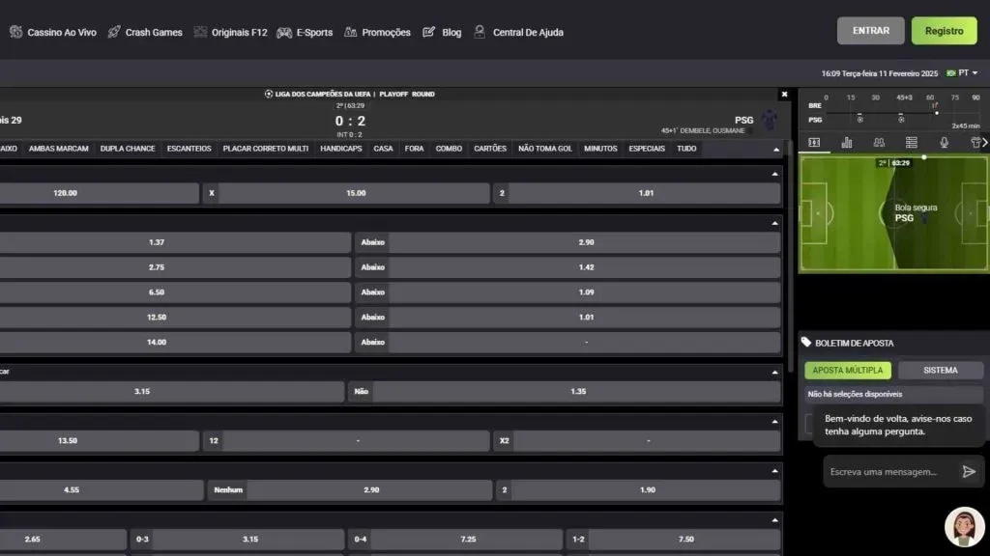Open the team lineups icon
Viewport: 990px width, 556px height.
point(880,143)
